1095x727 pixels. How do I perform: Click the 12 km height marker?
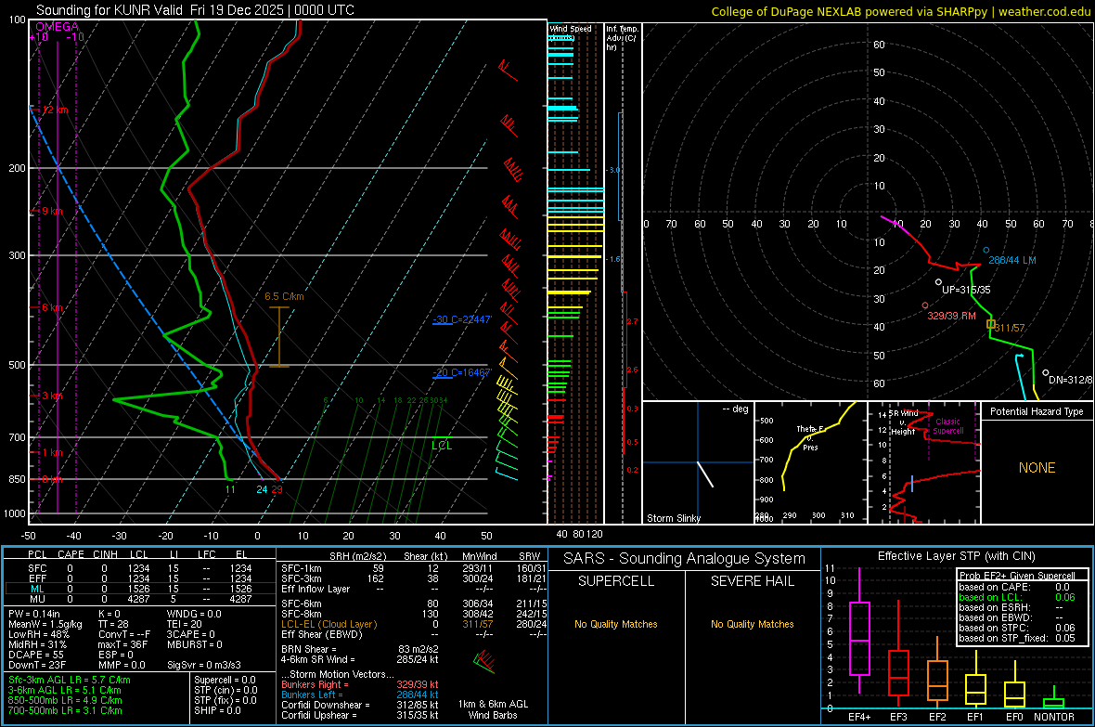55,110
